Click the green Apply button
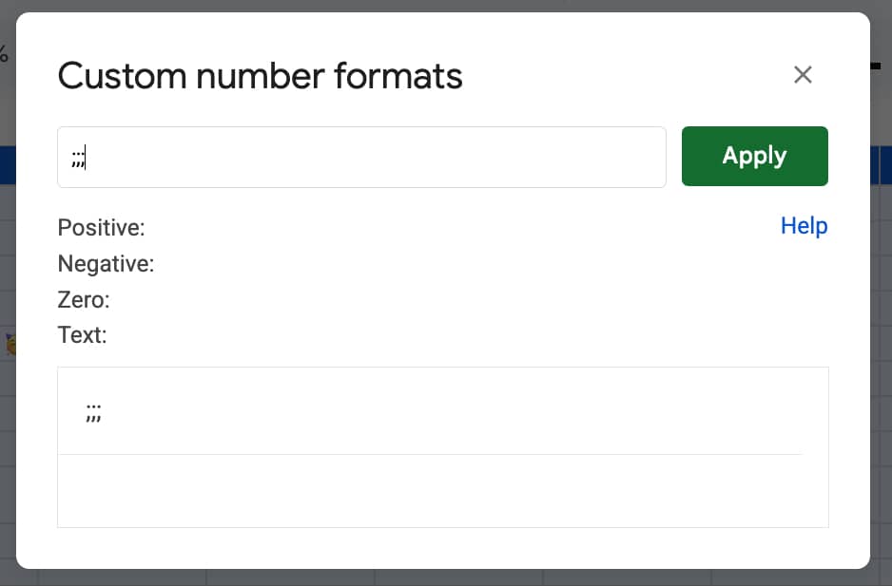 (x=754, y=156)
